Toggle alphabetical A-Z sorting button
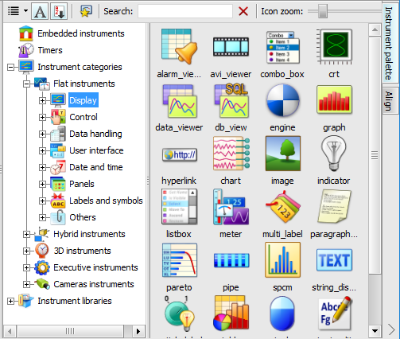400x339 pixels. click(x=59, y=11)
